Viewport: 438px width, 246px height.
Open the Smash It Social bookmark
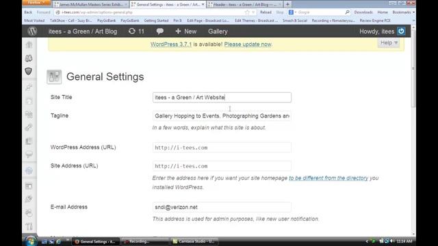[295, 20]
